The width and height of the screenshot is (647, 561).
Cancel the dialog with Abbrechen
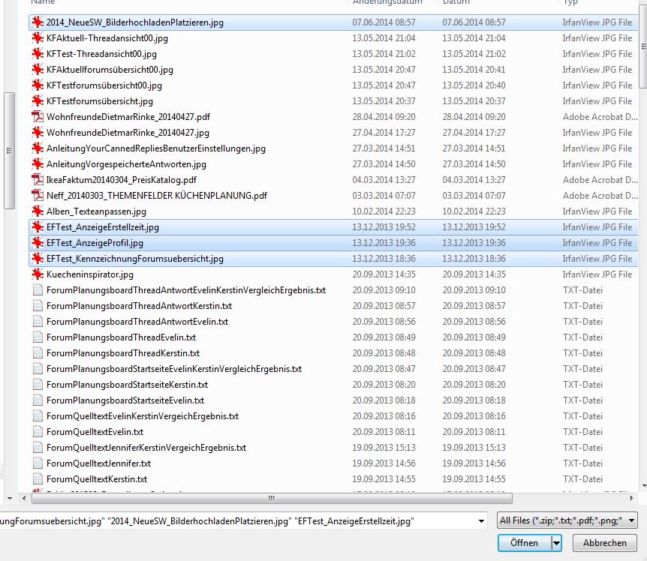coord(604,543)
